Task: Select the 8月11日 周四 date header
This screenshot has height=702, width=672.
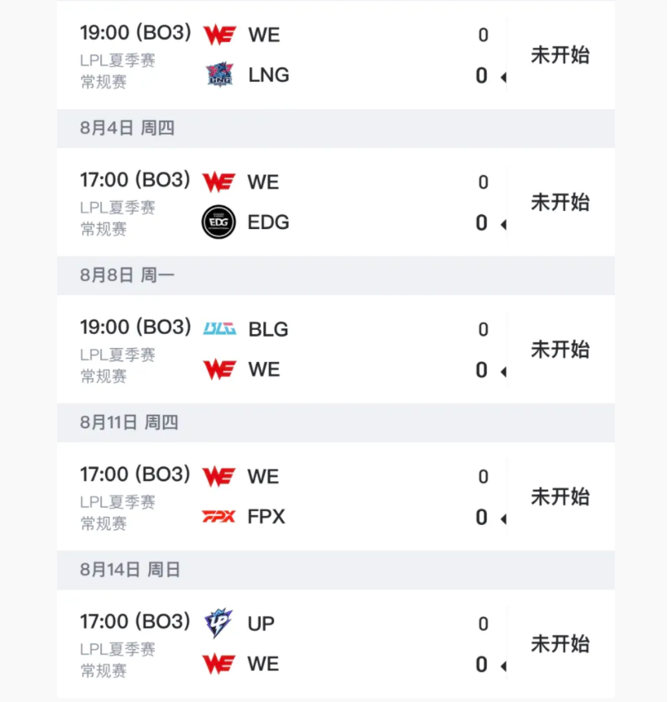Action: point(129,423)
